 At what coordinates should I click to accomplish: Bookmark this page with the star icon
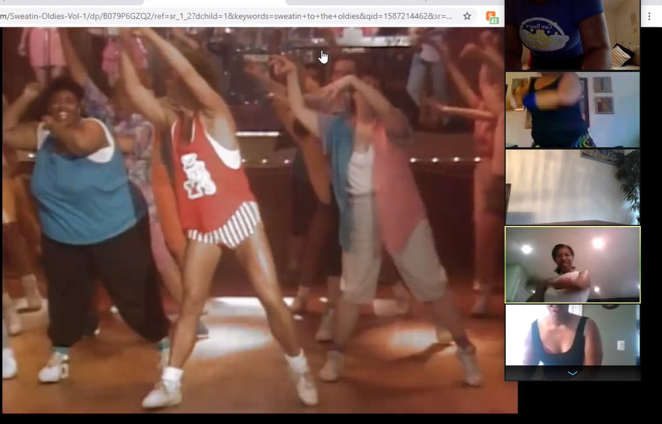click(x=467, y=16)
